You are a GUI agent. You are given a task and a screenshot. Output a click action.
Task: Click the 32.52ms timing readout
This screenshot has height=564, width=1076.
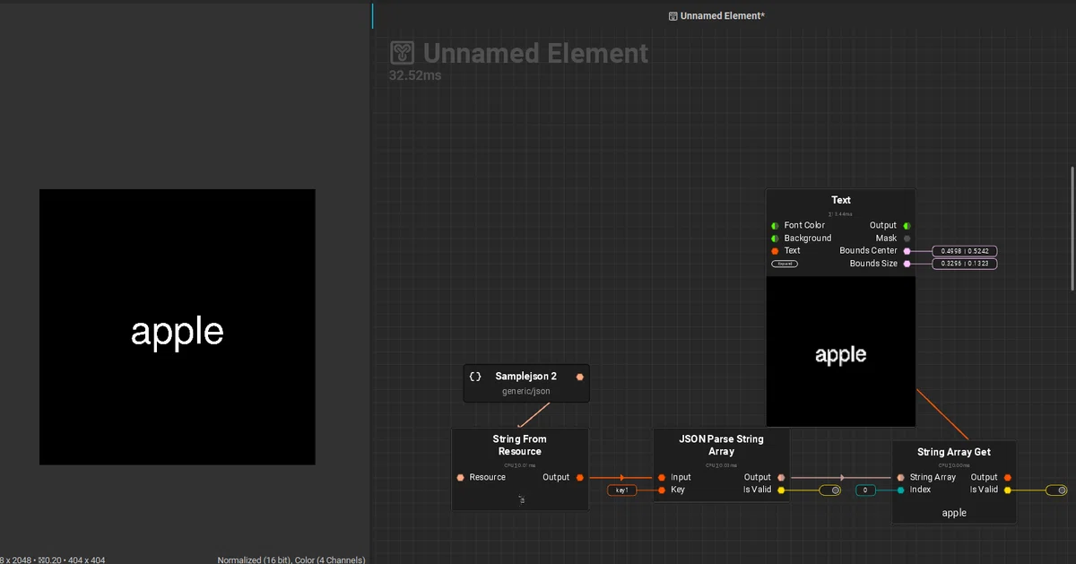click(x=415, y=75)
